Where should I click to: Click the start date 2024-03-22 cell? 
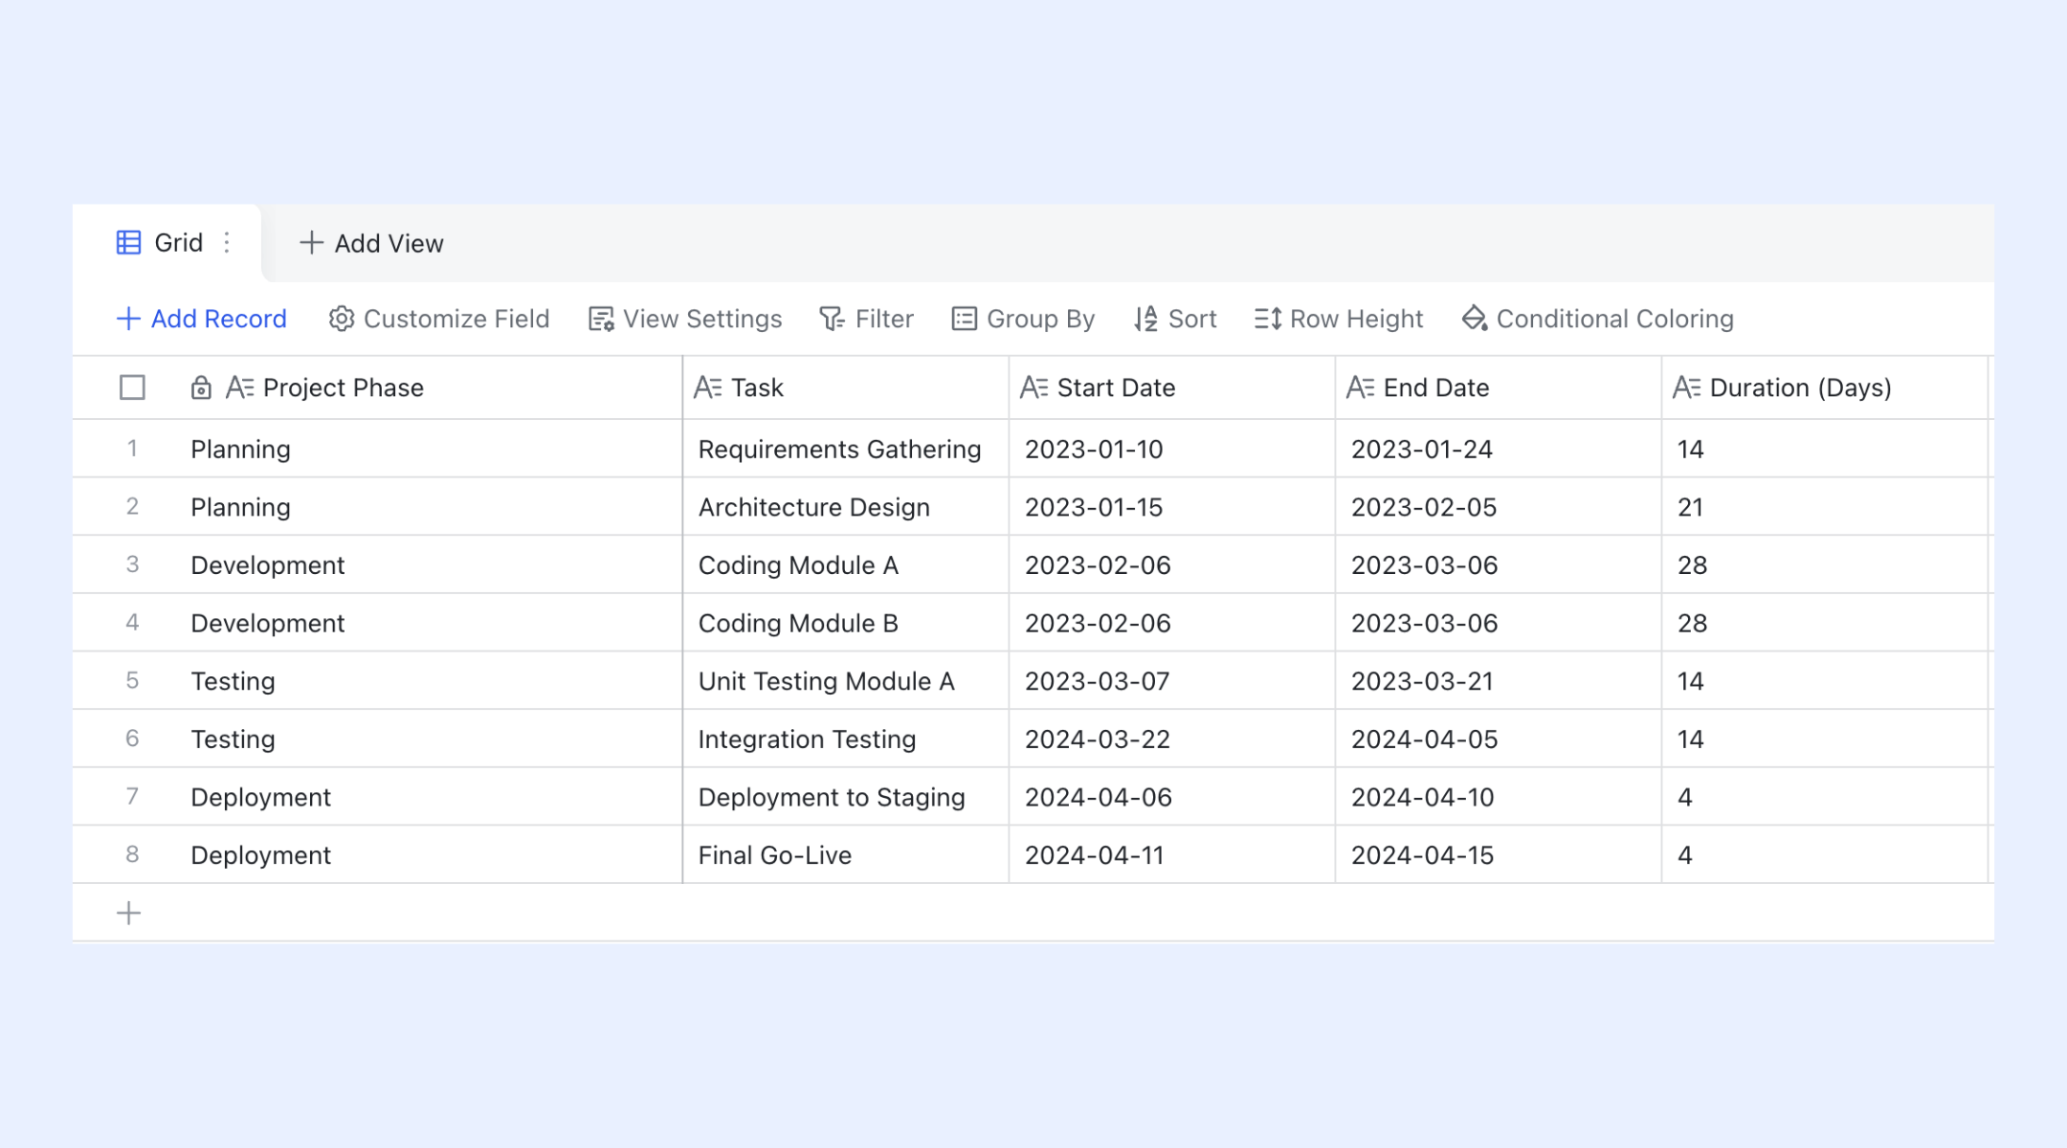(1172, 739)
